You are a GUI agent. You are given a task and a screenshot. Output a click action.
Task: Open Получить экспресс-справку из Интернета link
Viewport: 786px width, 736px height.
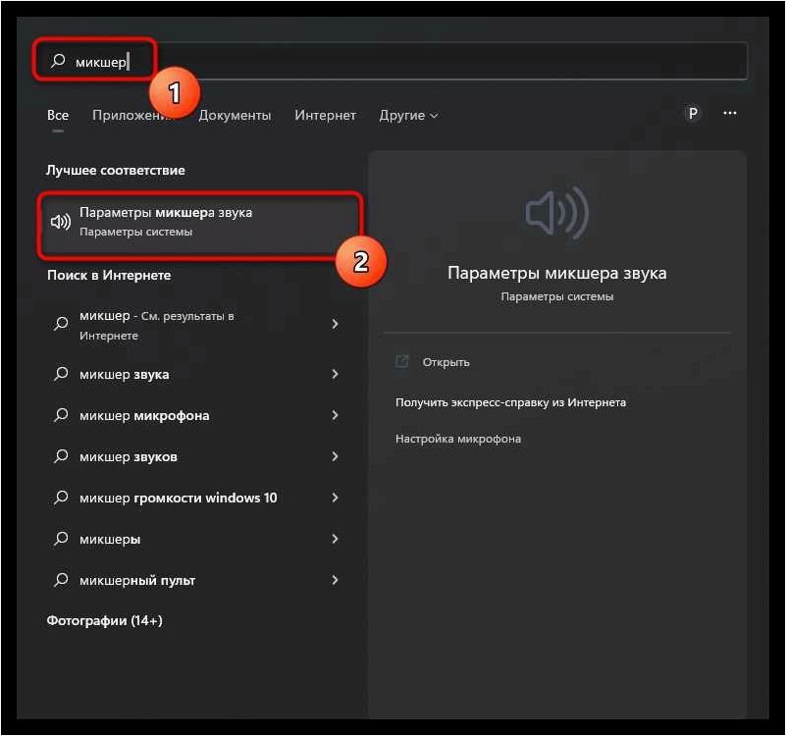click(x=510, y=402)
